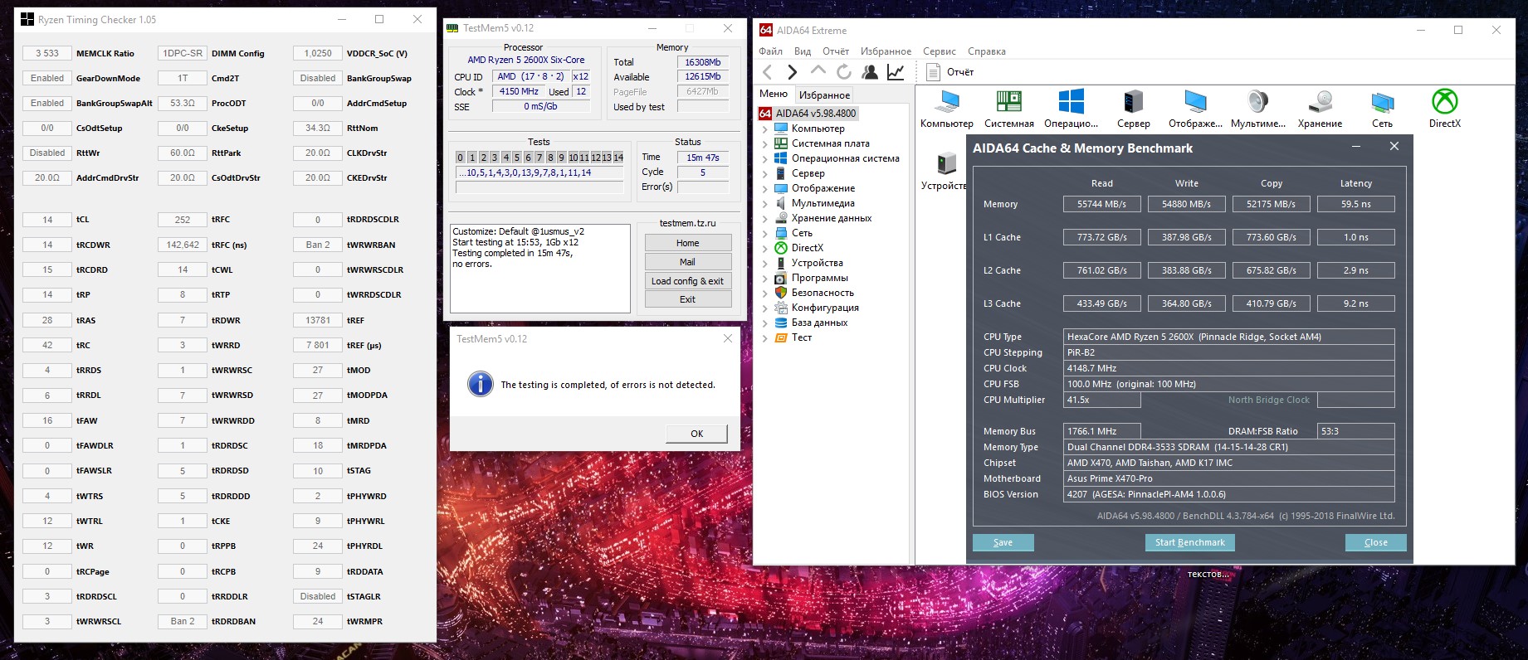Click the Exit button in TestMem5
The image size is (1528, 660).
687,299
